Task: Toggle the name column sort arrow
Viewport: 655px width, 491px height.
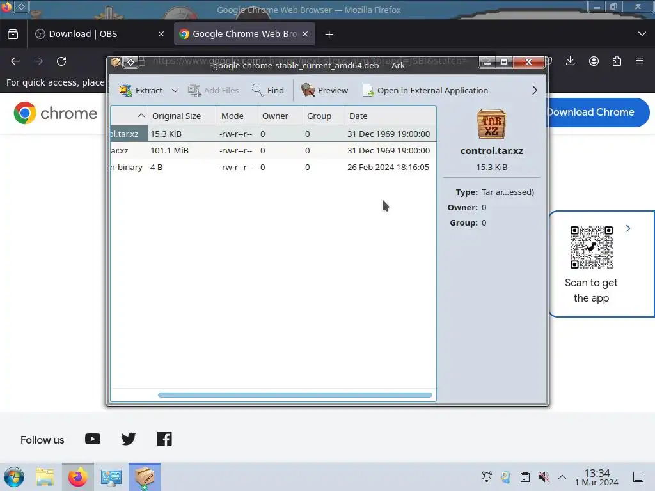Action: 141,116
